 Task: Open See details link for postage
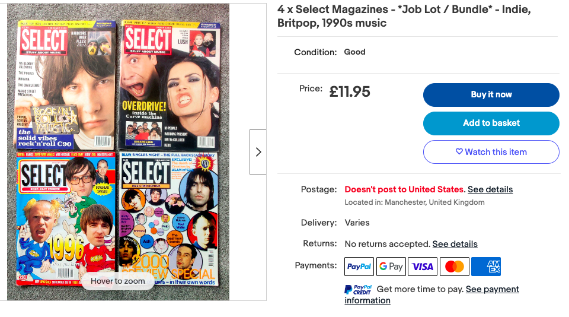(x=490, y=189)
